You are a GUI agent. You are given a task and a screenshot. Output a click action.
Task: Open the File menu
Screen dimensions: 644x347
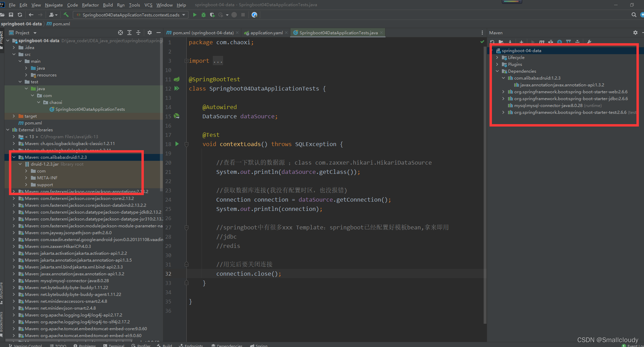coord(12,5)
